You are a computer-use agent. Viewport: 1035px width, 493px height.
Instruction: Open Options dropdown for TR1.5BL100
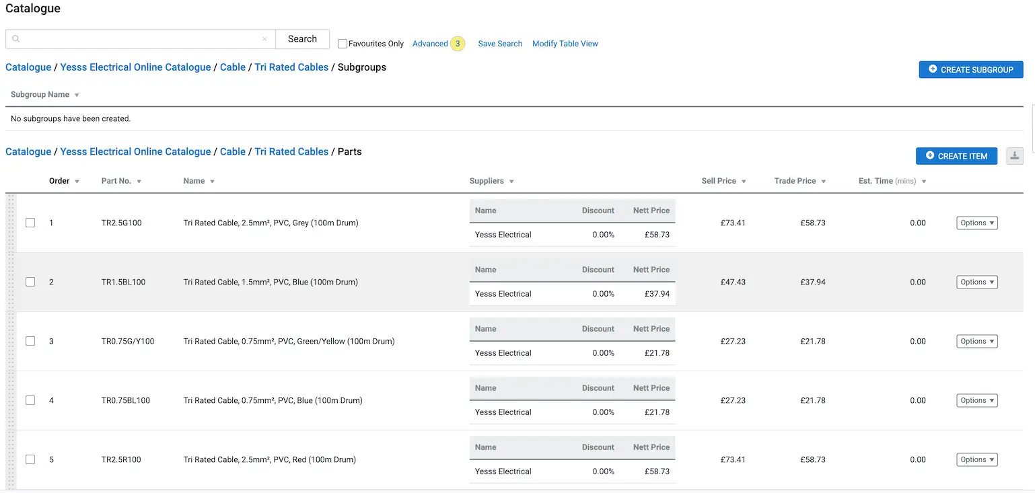[x=976, y=282]
